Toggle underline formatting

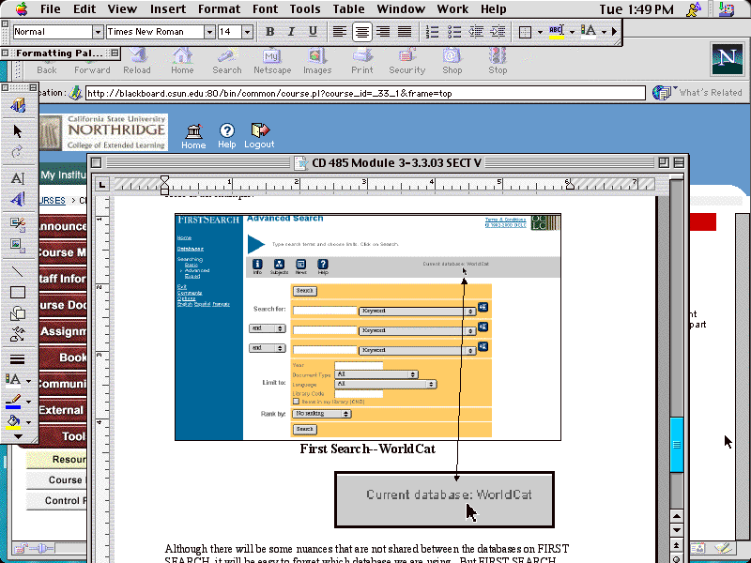(x=313, y=32)
